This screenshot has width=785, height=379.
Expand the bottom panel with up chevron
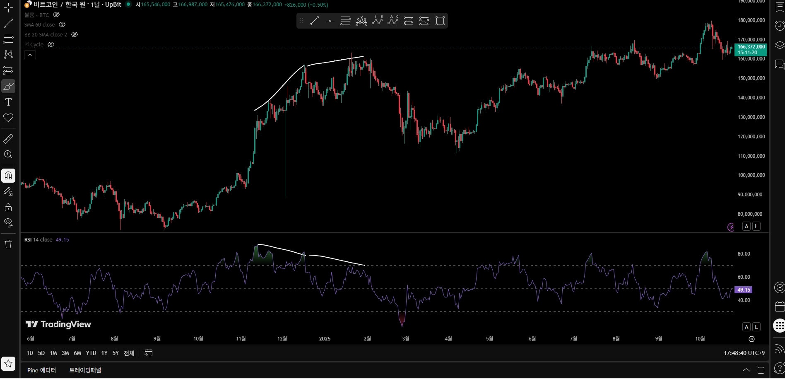(x=746, y=370)
